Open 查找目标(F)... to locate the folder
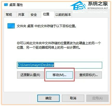Screen dimensions: 112x106 point(88,75)
